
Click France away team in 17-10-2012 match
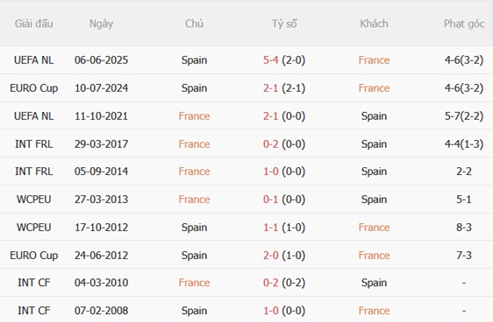tap(374, 227)
